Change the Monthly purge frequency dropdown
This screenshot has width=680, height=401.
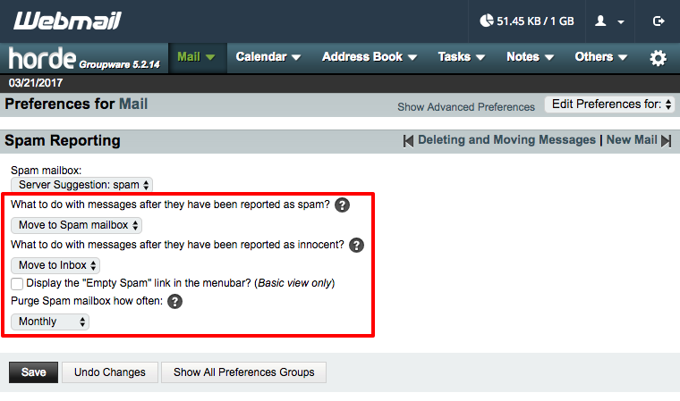pyautogui.click(x=50, y=322)
